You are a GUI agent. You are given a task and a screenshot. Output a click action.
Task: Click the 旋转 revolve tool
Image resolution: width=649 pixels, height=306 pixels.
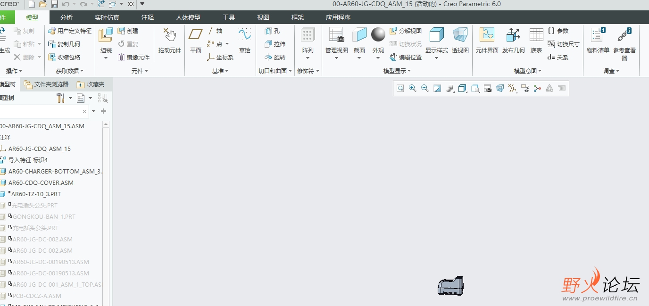[275, 57]
